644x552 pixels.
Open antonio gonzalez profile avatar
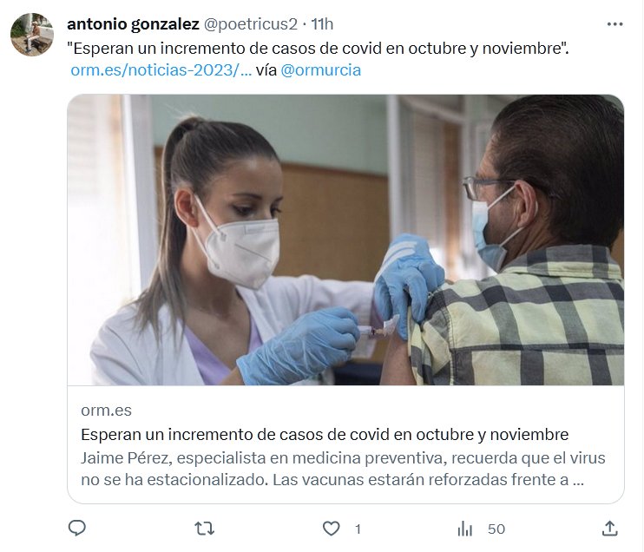[32, 35]
